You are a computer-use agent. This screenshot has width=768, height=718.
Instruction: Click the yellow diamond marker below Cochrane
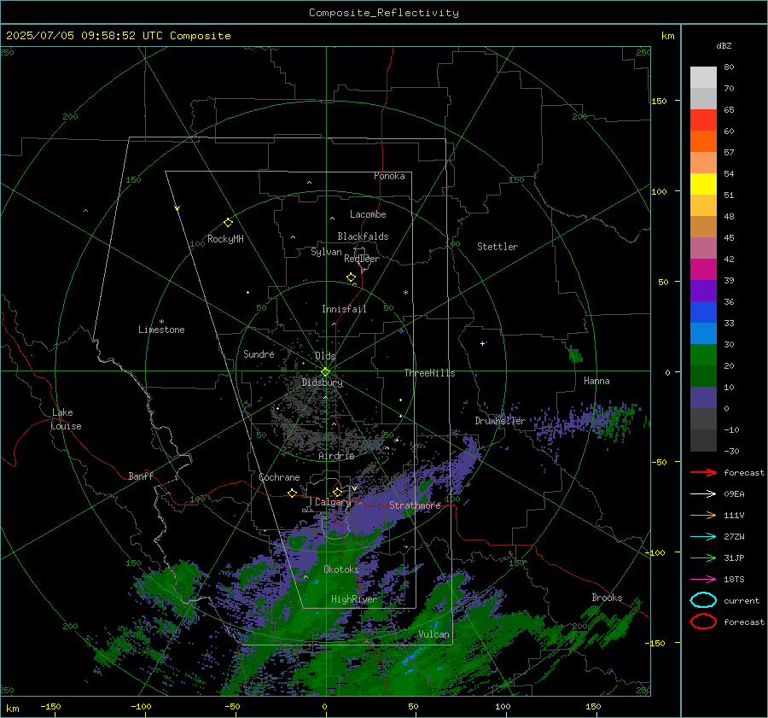tap(292, 493)
